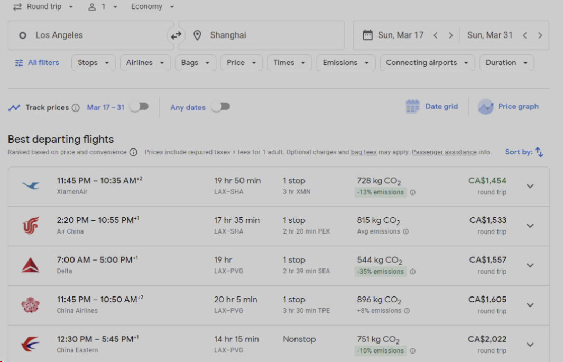This screenshot has height=362, width=563.
Task: Open the Date grid icon
Action: click(x=412, y=107)
